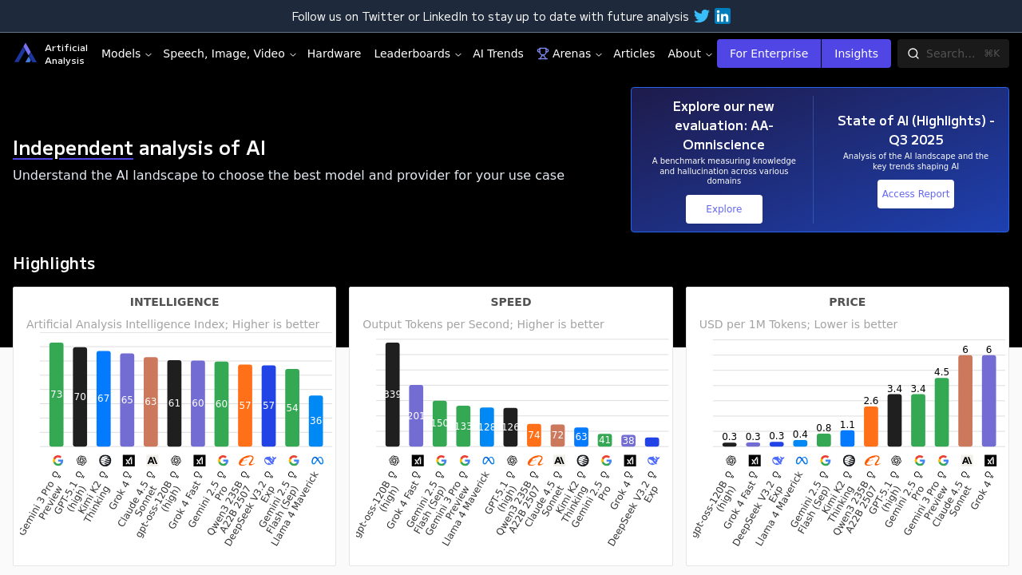Image resolution: width=1022 pixels, height=575 pixels.
Task: Click inside the Search input field
Action: point(954,53)
